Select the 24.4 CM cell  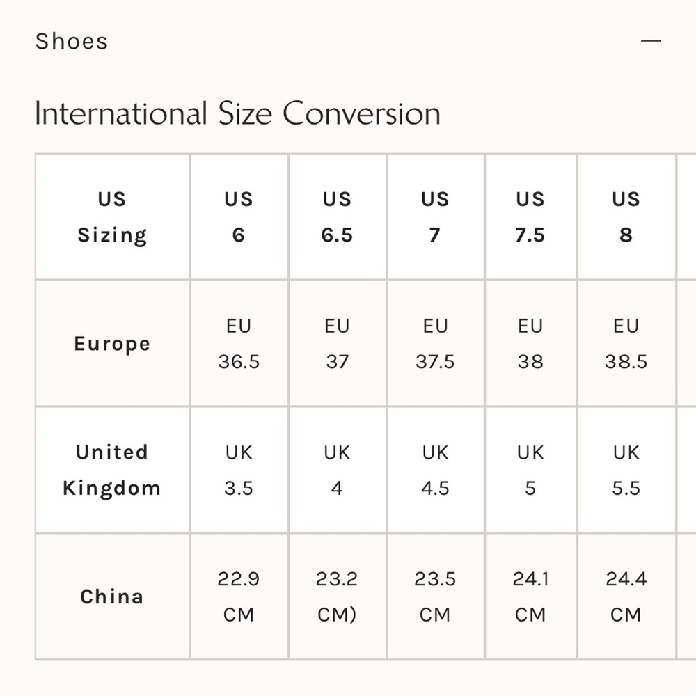click(626, 596)
